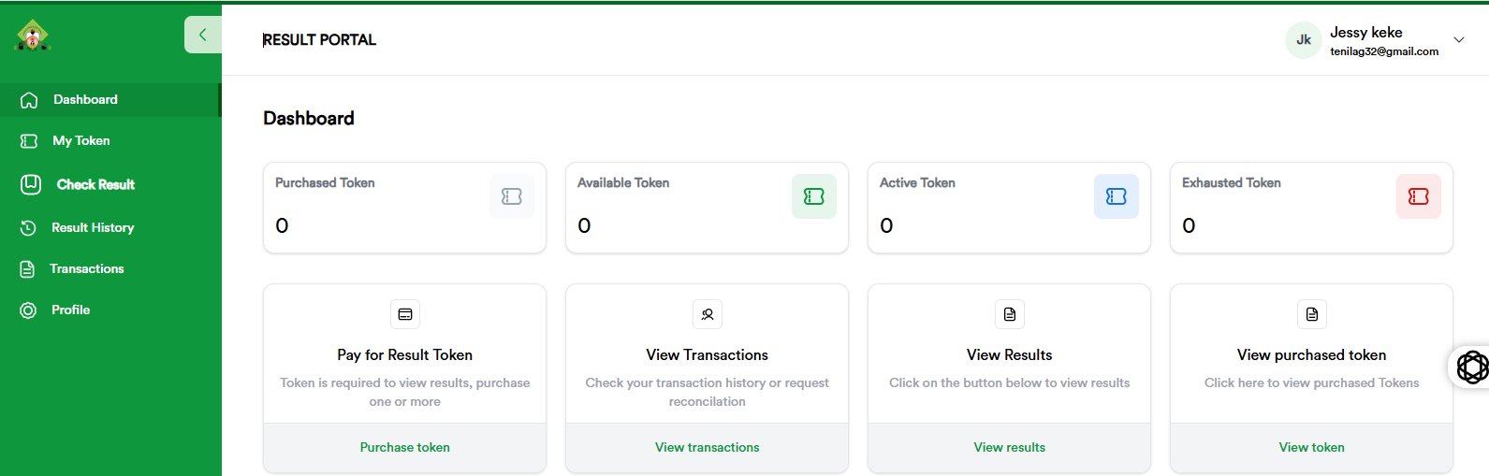Click the Jk user avatar
This screenshot has width=1489, height=476.
pos(1303,39)
